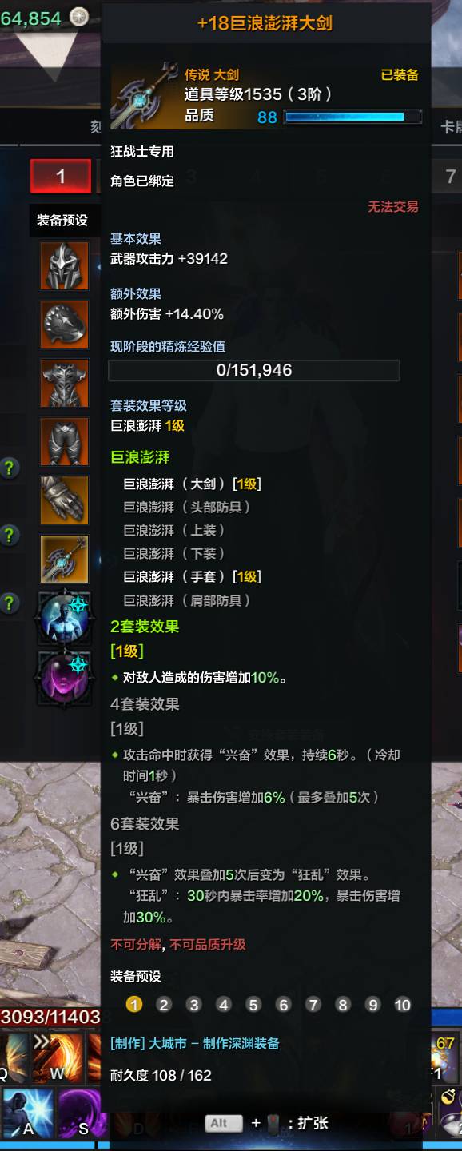Screen dimensions: 462x1151
Task: Select equipment preset circle 5
Action: [253, 1005]
